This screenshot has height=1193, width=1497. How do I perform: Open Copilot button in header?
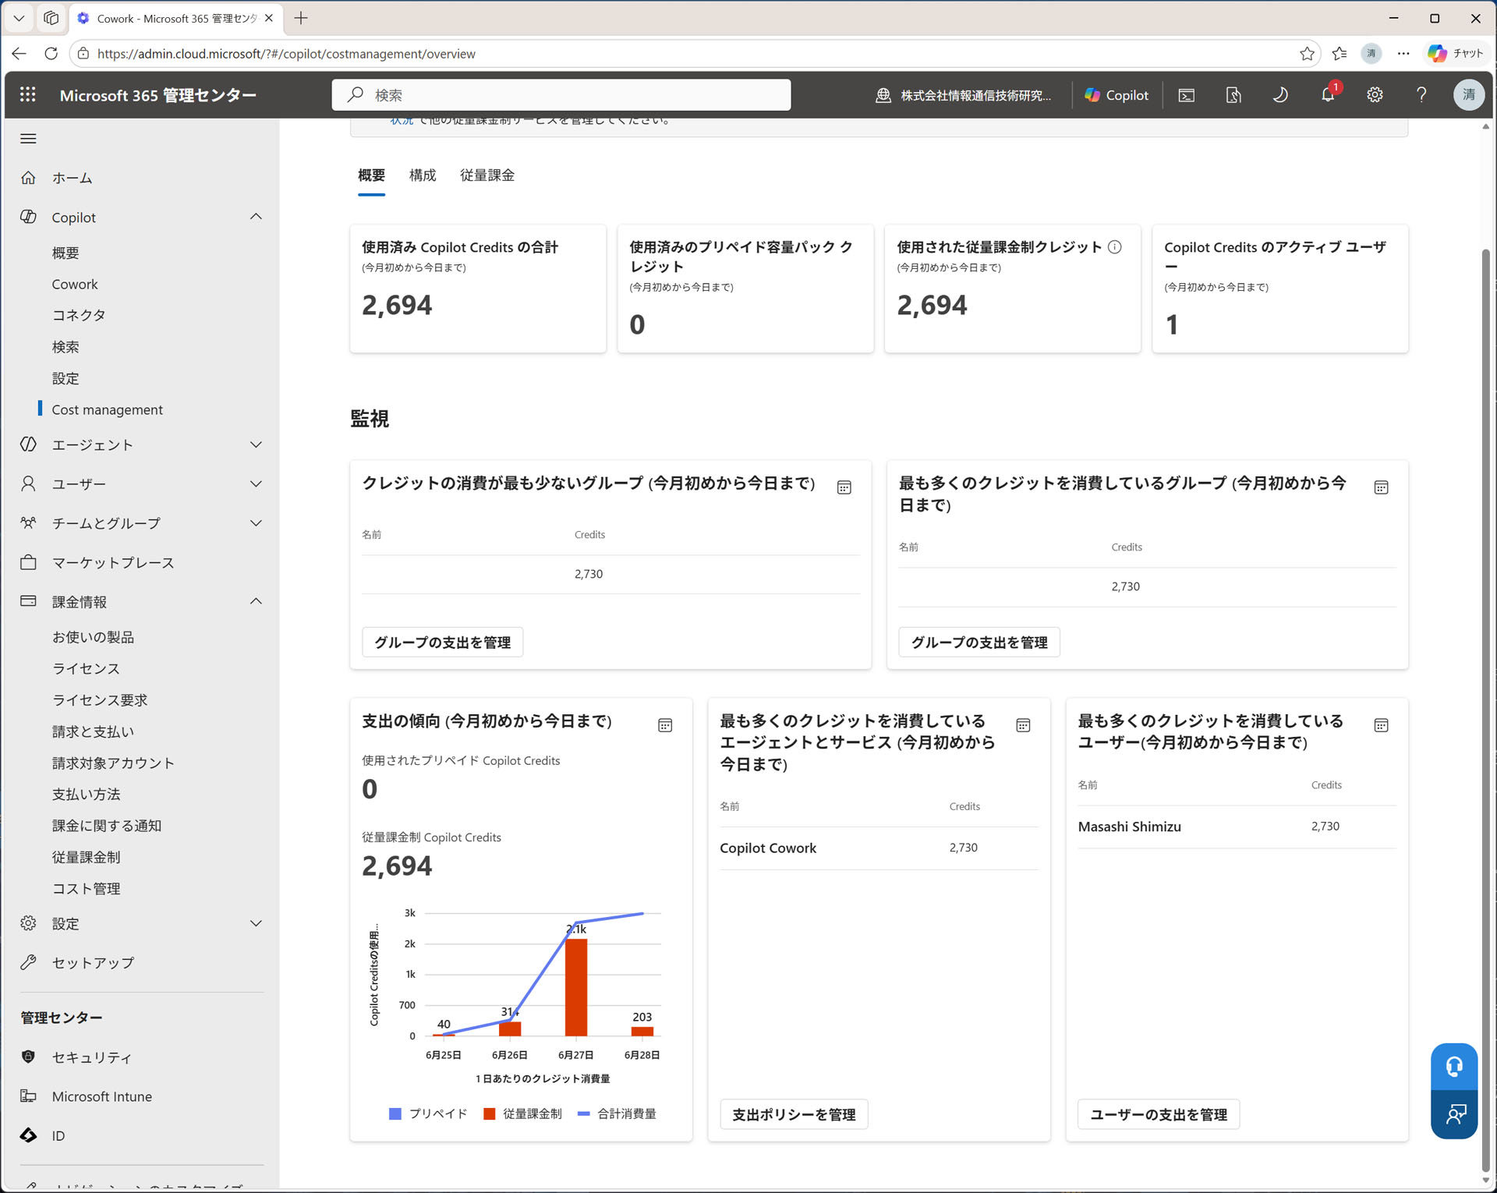point(1117,95)
